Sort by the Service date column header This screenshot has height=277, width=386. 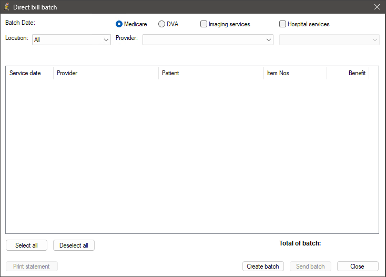pyautogui.click(x=29, y=73)
